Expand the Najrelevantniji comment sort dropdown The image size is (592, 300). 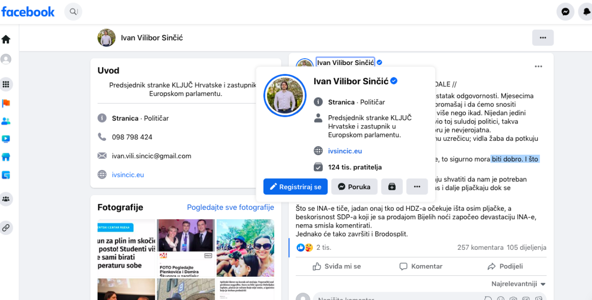pyautogui.click(x=518, y=284)
